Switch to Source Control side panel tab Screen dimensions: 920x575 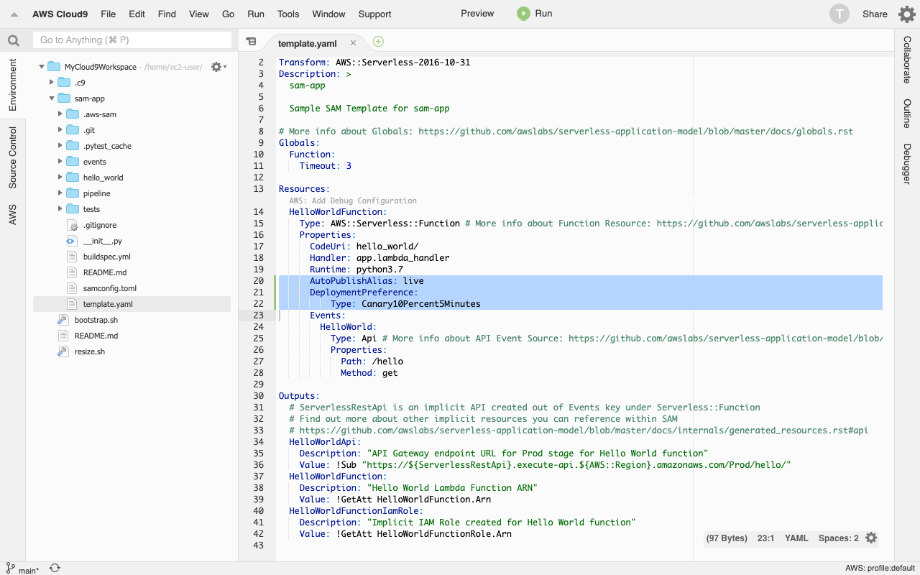[12, 157]
